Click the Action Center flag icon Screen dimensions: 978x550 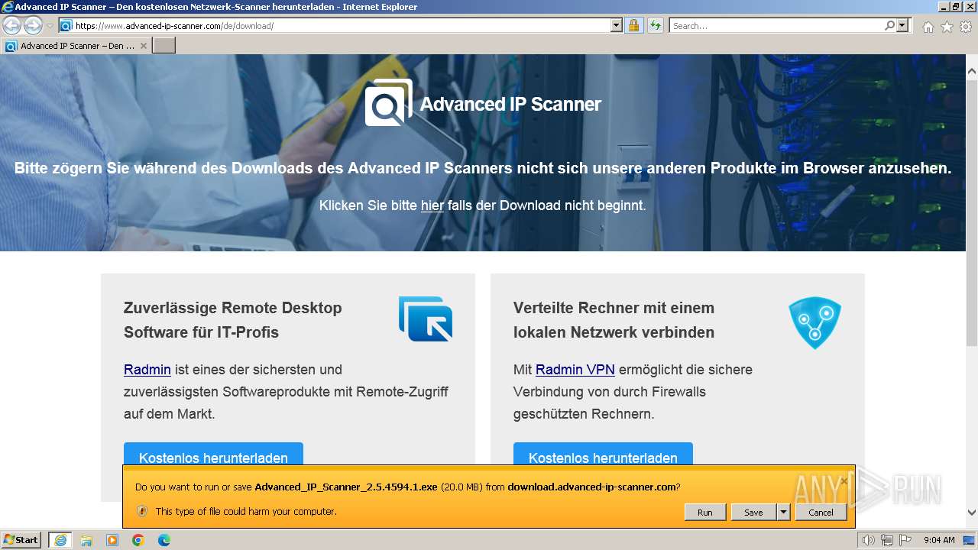[x=905, y=540]
